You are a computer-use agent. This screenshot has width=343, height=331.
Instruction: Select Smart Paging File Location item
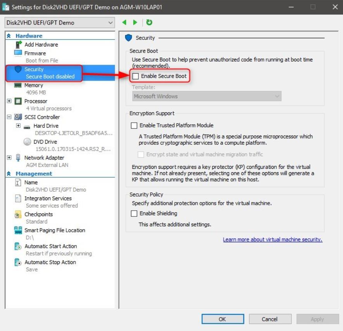pos(55,230)
